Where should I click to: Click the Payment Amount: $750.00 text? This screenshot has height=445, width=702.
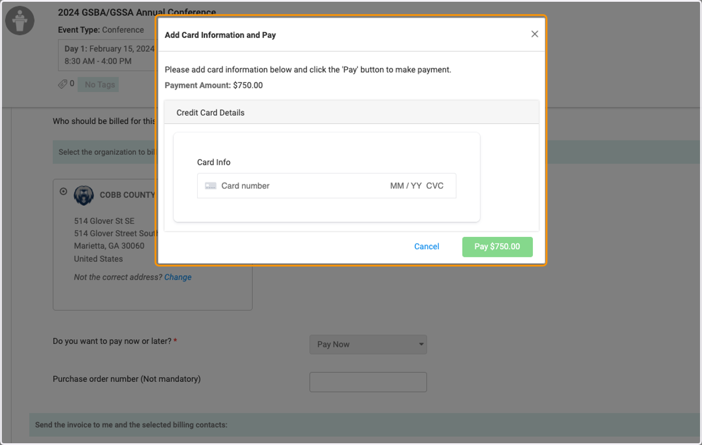click(x=214, y=85)
